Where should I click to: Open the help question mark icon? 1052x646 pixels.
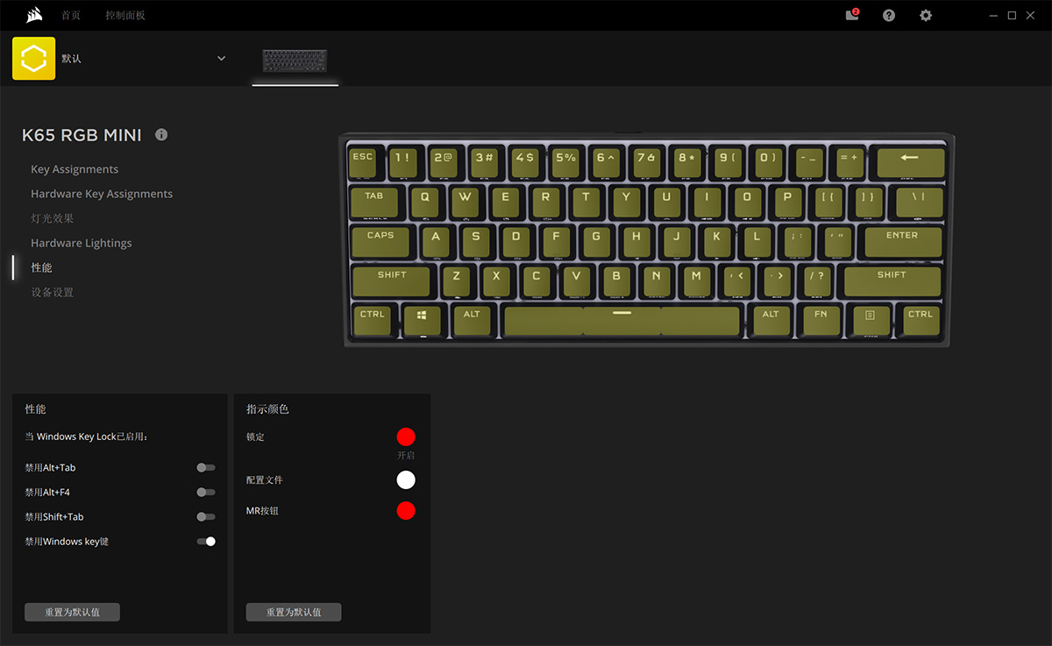click(889, 16)
